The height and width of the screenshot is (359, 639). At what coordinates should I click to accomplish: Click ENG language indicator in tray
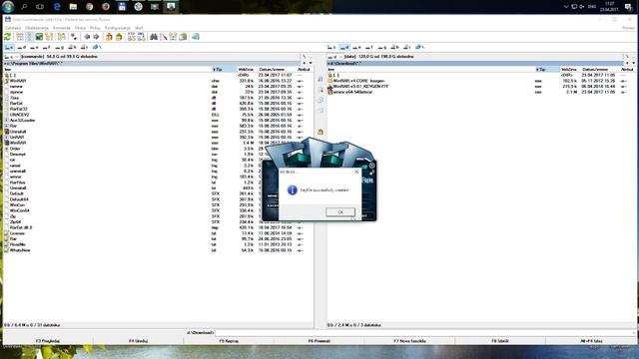point(592,7)
